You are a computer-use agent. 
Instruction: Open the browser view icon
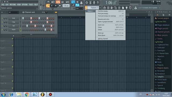(x=116, y=8)
